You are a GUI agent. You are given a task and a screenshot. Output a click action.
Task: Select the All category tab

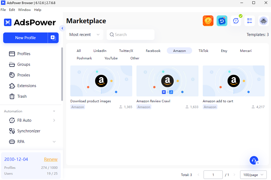79,51
